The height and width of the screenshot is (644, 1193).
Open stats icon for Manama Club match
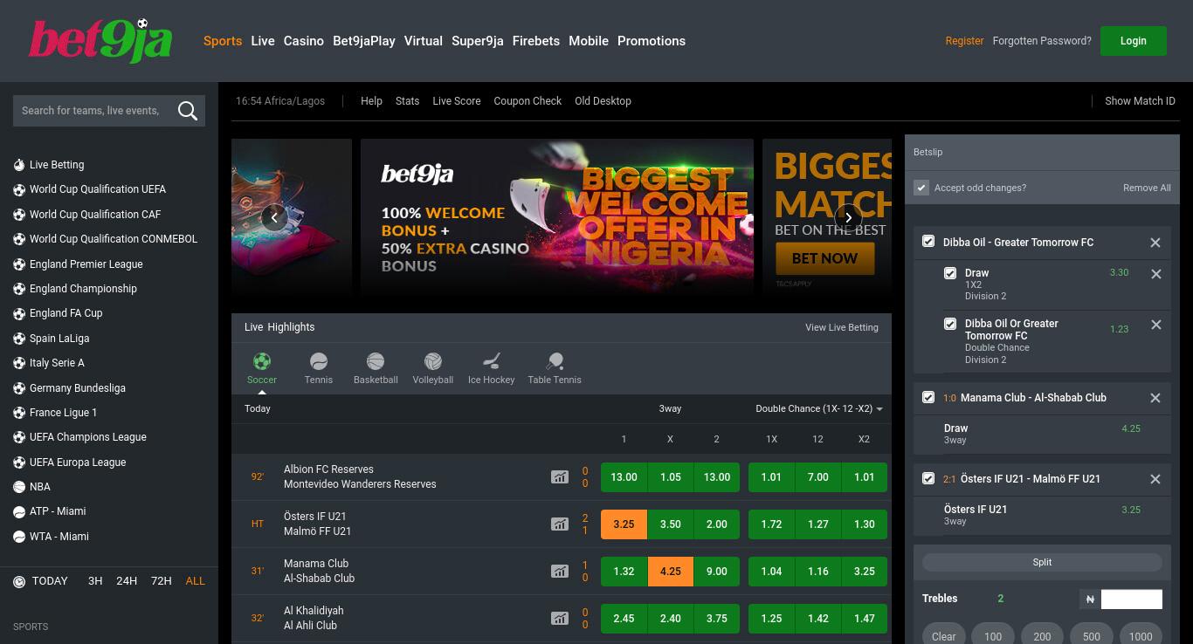[x=559, y=571]
